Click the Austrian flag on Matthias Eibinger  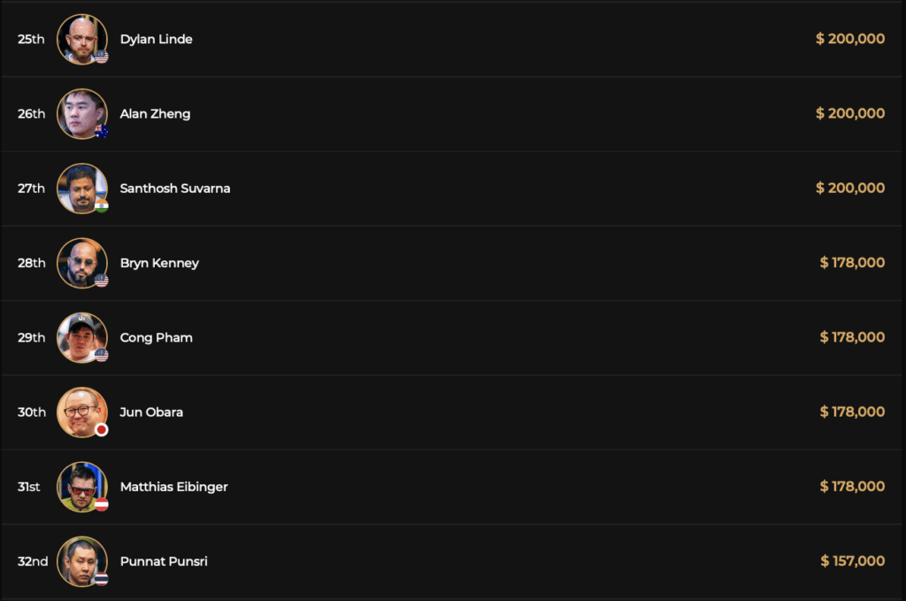pos(102,505)
